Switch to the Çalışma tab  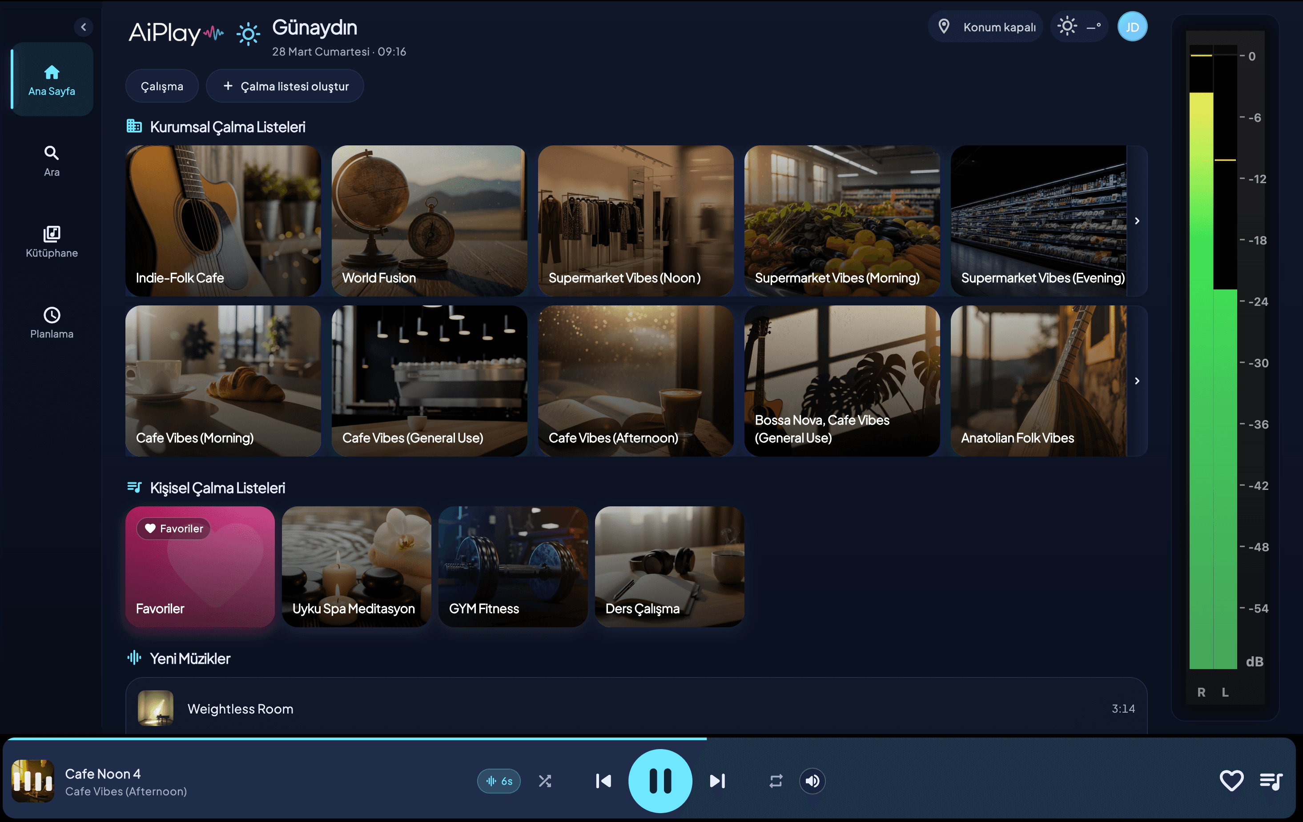click(x=162, y=85)
